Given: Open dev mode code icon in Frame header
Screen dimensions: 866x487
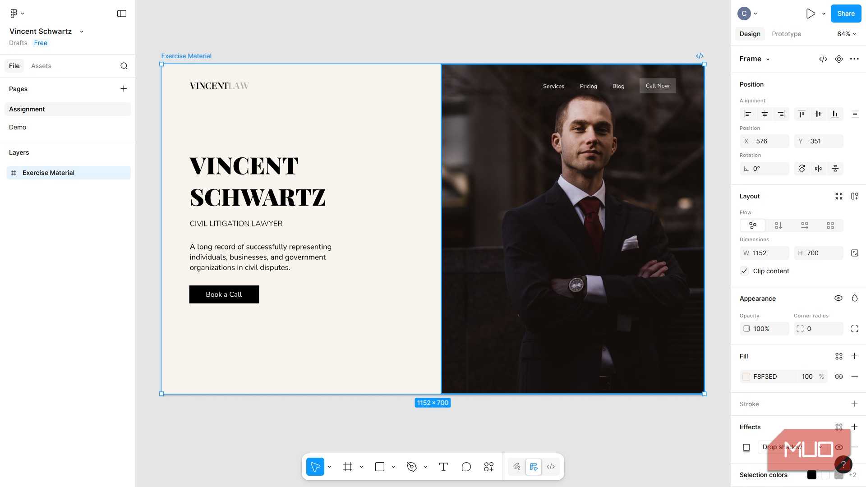Looking at the screenshot, I should point(823,59).
